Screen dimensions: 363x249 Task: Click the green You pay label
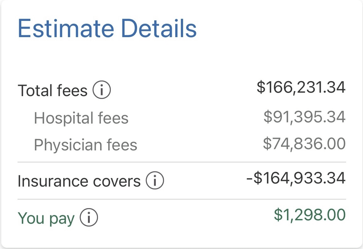tap(46, 218)
